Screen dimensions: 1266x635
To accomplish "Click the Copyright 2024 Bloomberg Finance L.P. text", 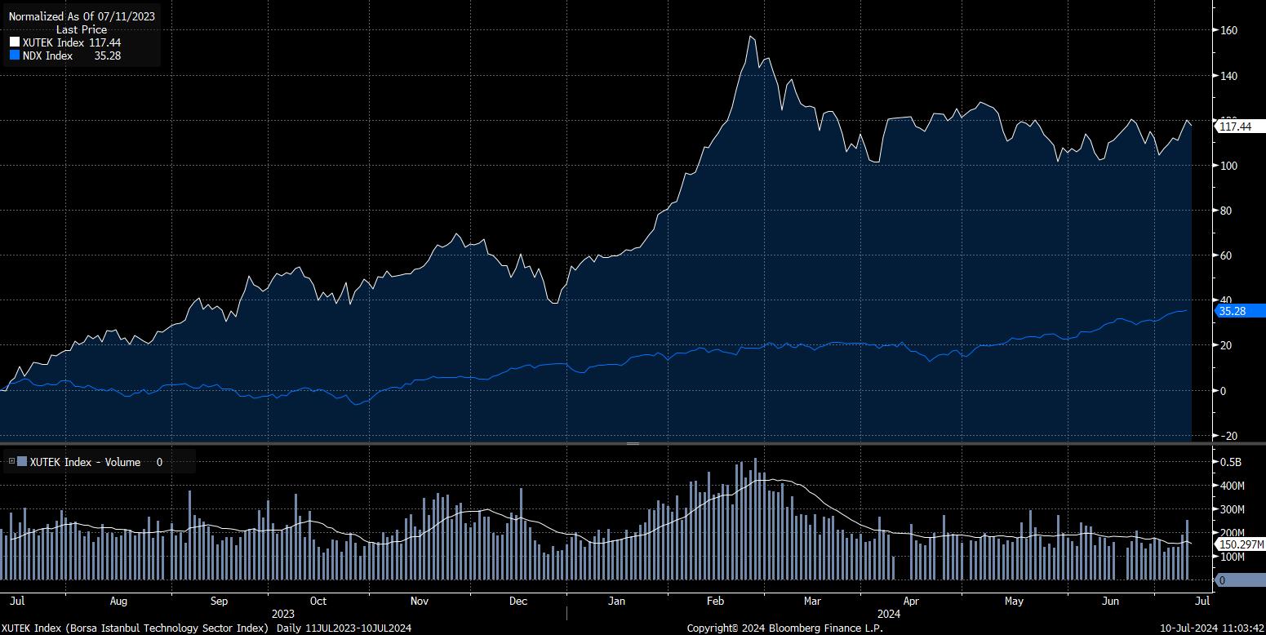I will tap(785, 628).
